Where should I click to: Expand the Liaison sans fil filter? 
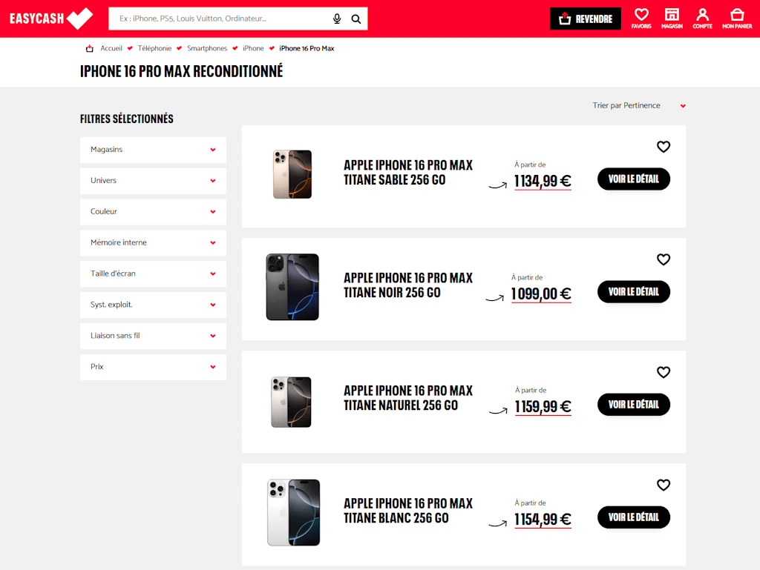tap(153, 335)
